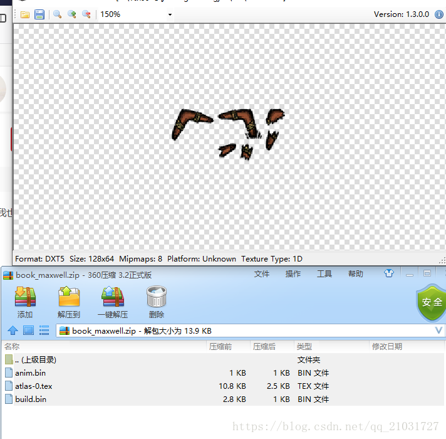Click the Zoom out magnifier icon
Image resolution: width=446 pixels, height=439 pixels.
86,14
